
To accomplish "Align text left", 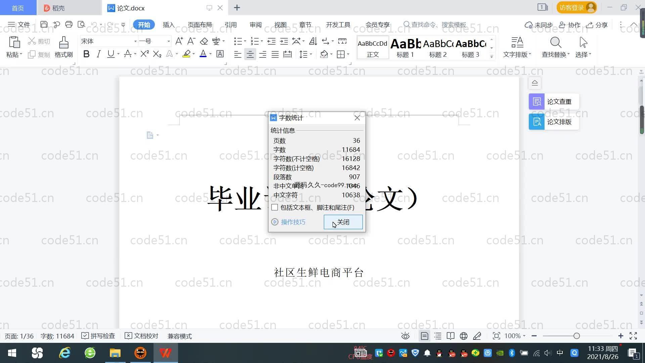I will point(238,54).
